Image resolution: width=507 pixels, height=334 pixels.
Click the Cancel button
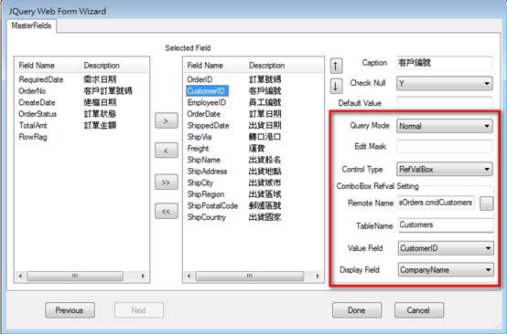tap(419, 310)
